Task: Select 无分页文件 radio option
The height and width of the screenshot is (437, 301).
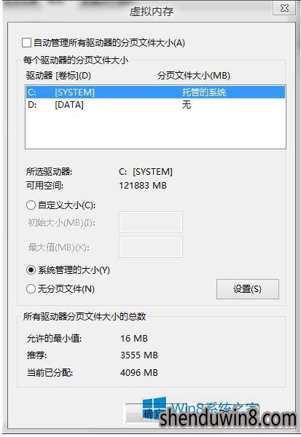Action: [31, 288]
